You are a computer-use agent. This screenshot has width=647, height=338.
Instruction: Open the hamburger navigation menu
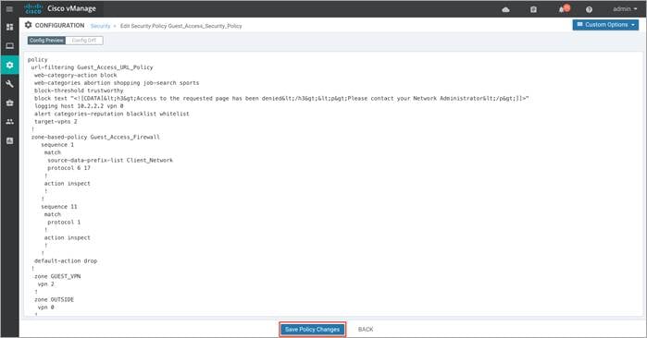[9, 8]
